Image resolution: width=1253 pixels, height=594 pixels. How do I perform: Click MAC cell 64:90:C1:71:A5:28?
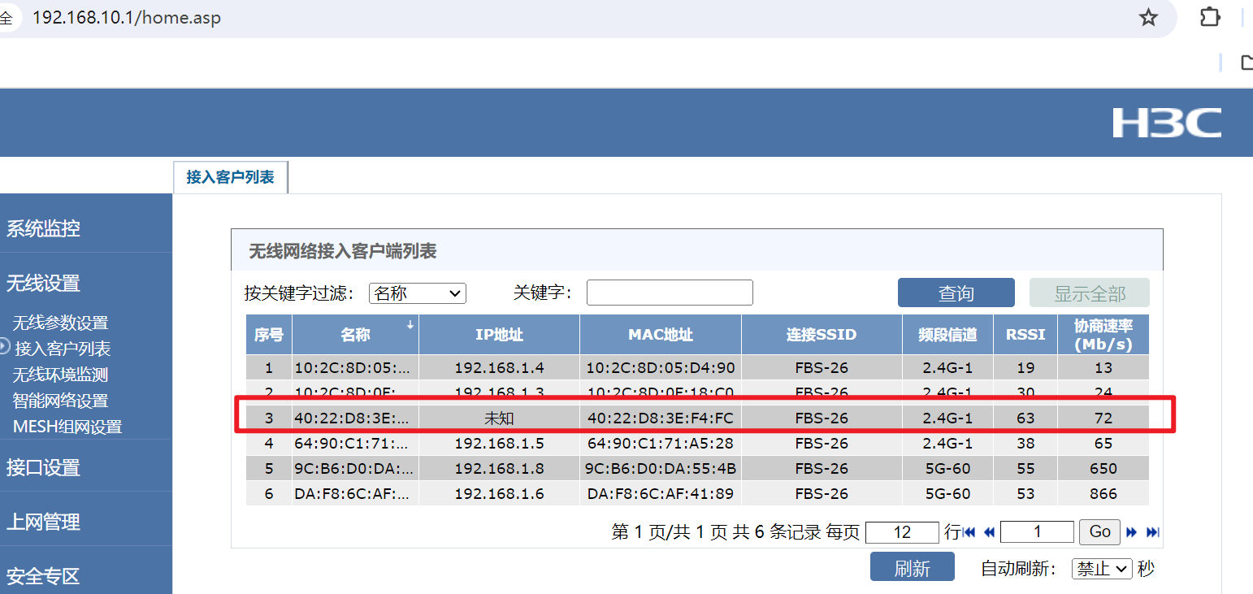661,444
